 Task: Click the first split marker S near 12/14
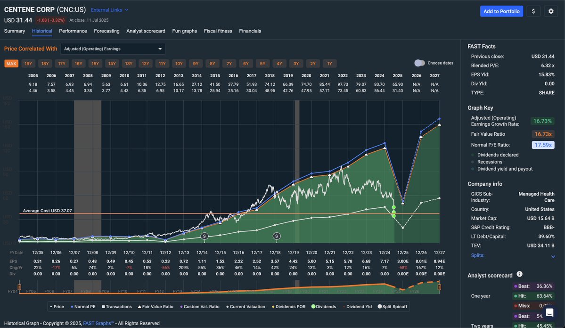click(205, 236)
